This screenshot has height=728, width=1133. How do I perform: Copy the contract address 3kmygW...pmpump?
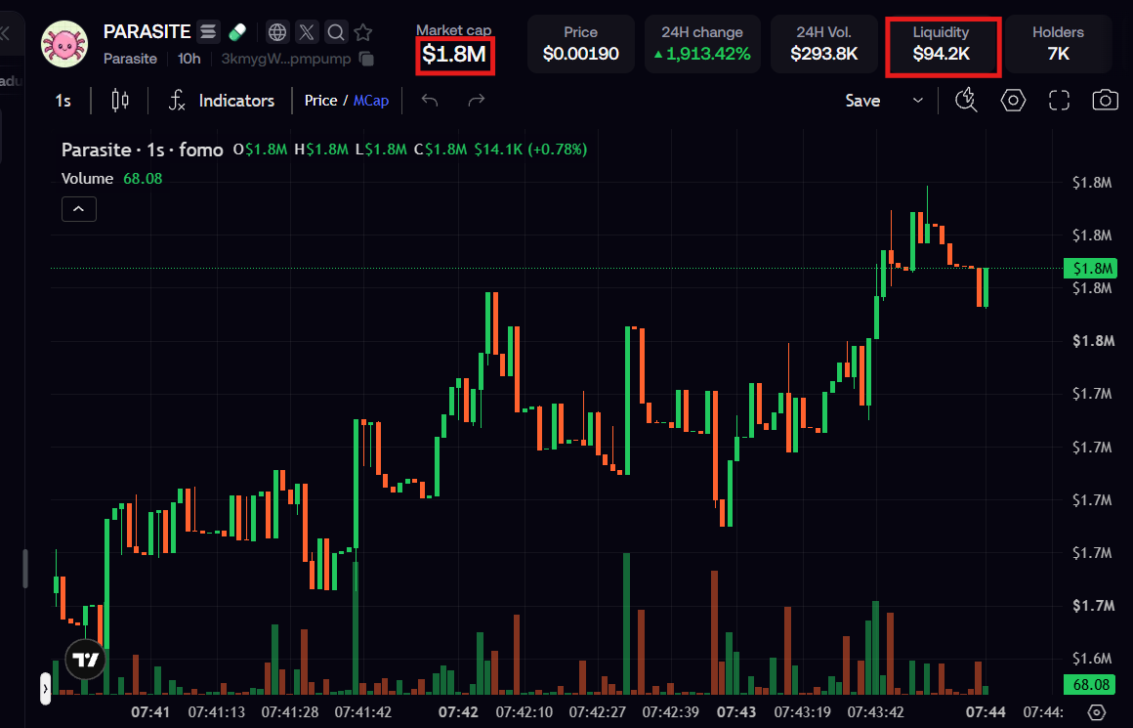coord(367,59)
